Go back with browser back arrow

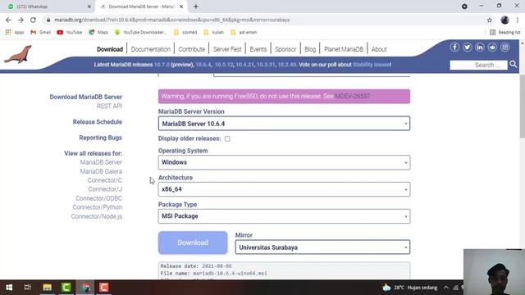[8, 20]
